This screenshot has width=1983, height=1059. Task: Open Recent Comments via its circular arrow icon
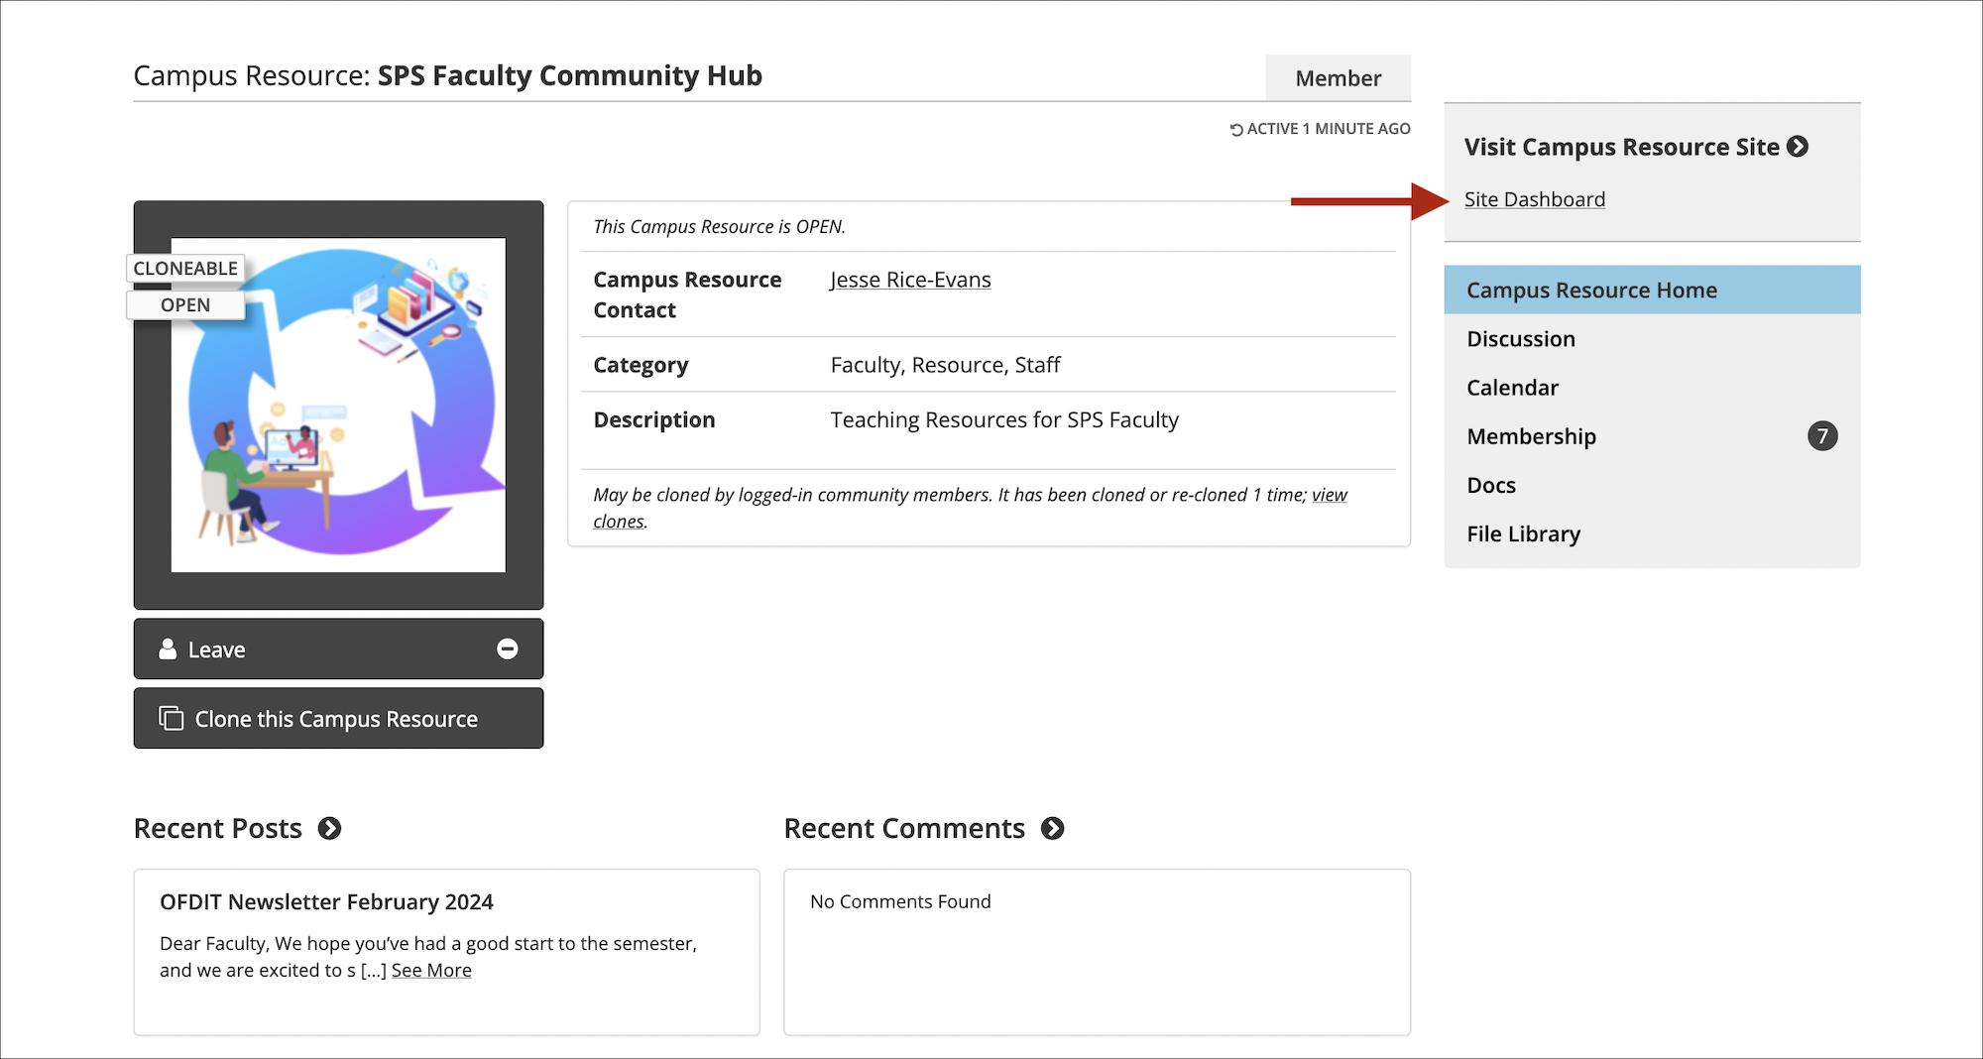tap(1054, 829)
